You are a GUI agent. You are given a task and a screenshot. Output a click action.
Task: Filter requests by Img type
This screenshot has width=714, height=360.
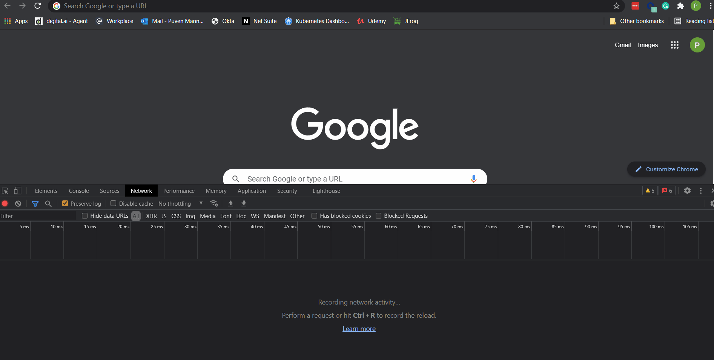(190, 216)
